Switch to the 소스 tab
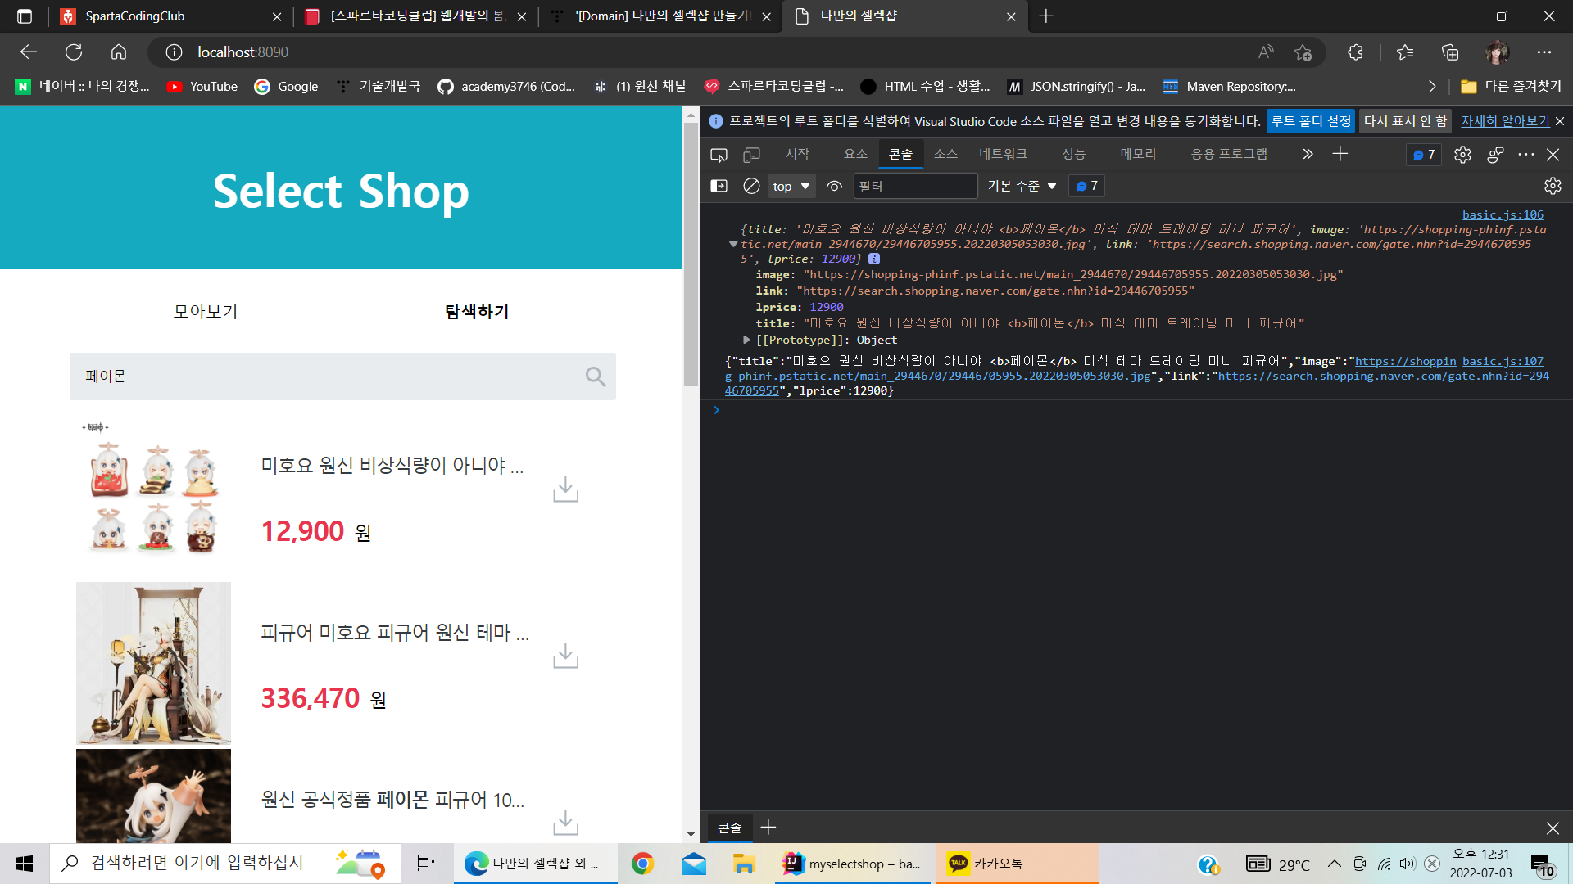Image resolution: width=1573 pixels, height=884 pixels. coord(945,154)
